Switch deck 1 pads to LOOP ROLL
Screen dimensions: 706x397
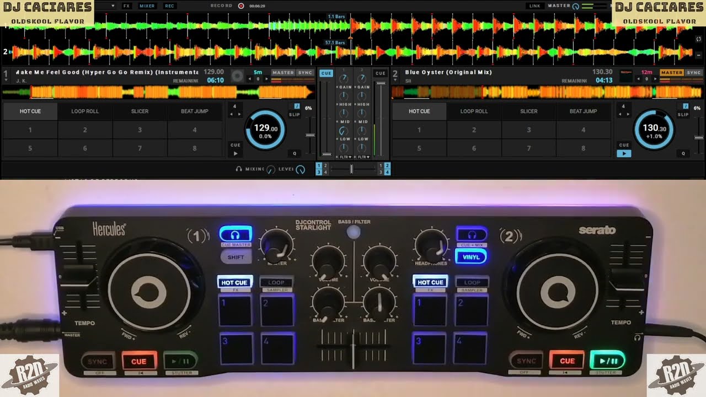pyautogui.click(x=85, y=111)
